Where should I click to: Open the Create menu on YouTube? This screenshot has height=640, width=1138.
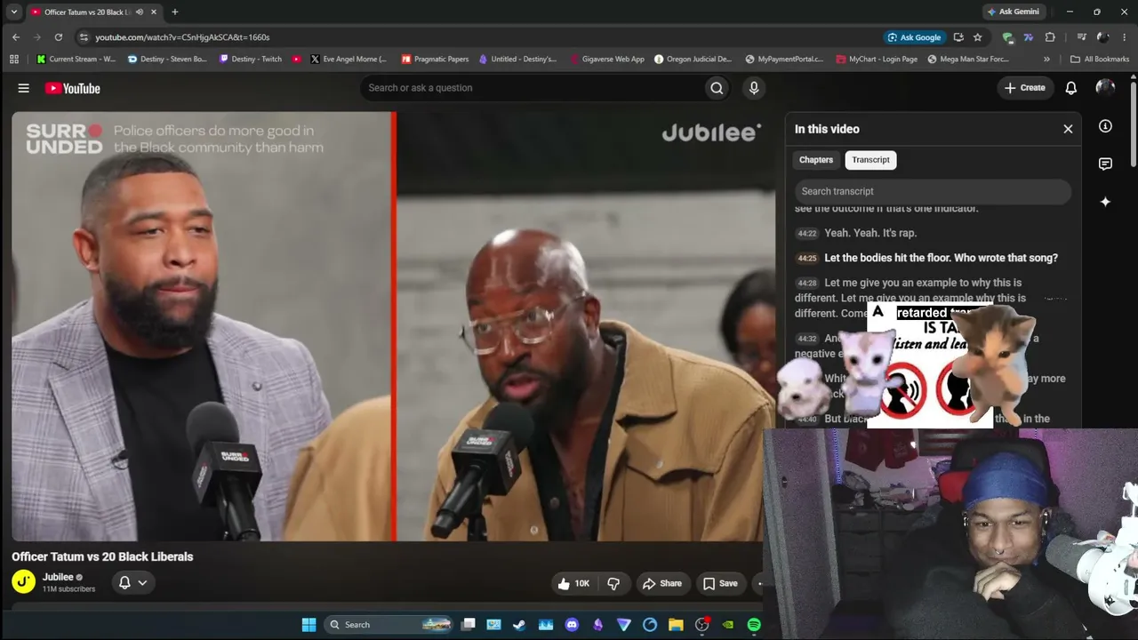(x=1024, y=88)
